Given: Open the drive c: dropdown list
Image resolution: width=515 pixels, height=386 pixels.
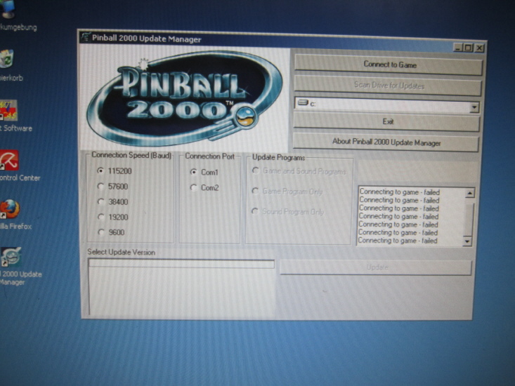Looking at the screenshot, I should tap(474, 107).
